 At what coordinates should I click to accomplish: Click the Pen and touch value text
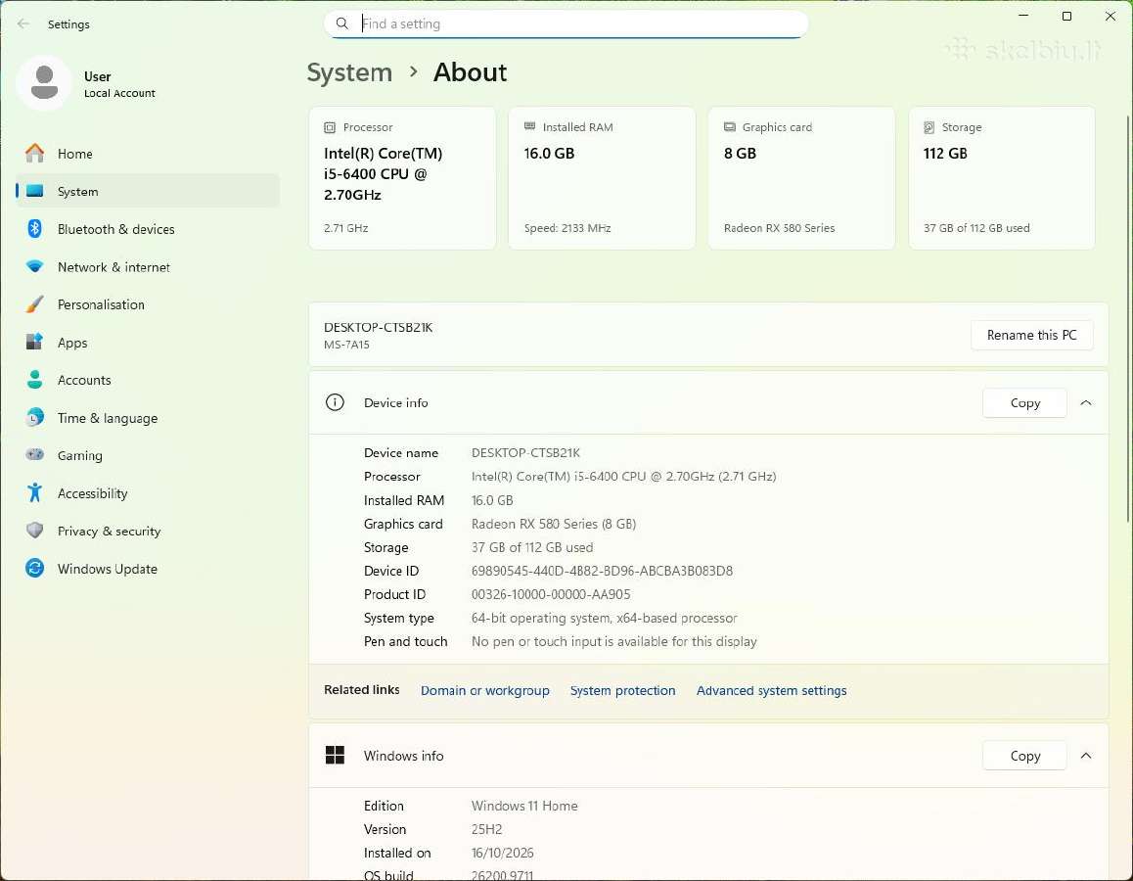pos(614,641)
